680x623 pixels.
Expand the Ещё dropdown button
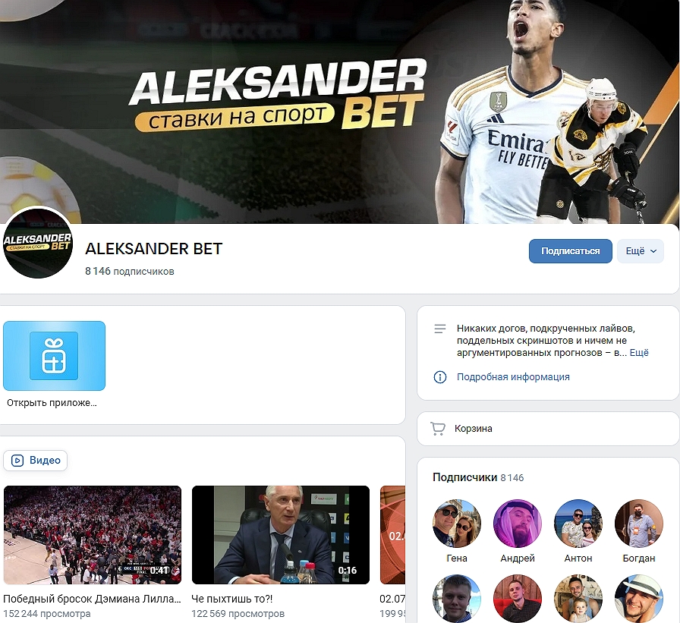[641, 251]
